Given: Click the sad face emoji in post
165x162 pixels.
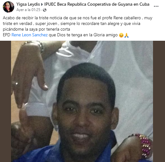Looking at the screenshot, I should tap(121, 35).
